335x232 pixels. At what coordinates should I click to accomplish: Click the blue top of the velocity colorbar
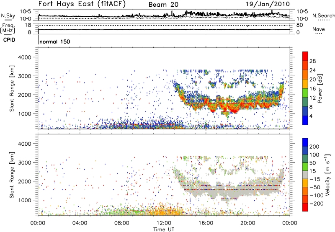point(305,142)
